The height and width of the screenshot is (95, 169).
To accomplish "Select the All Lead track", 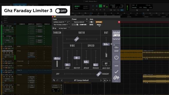I will (9, 26).
